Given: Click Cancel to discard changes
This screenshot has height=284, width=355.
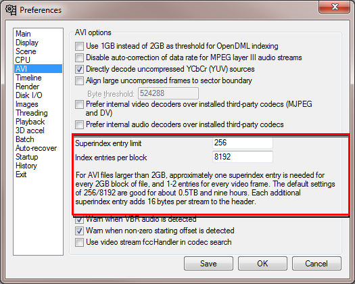Looking at the screenshot, I should coord(316,264).
